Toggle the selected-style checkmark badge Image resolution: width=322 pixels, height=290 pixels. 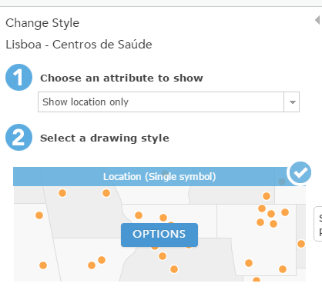coord(300,172)
